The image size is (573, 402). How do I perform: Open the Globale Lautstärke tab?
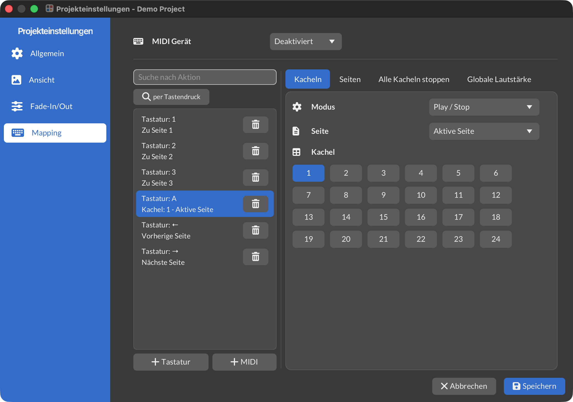tap(499, 79)
